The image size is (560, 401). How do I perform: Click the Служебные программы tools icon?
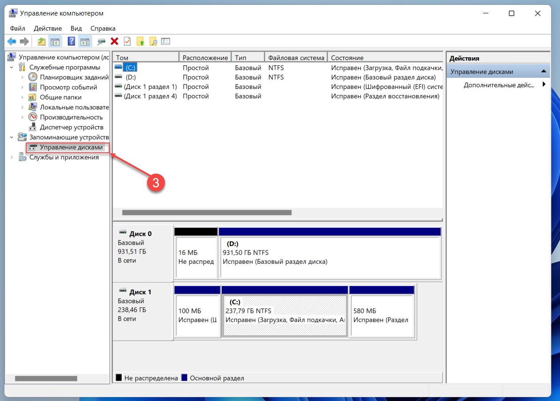tap(22, 67)
